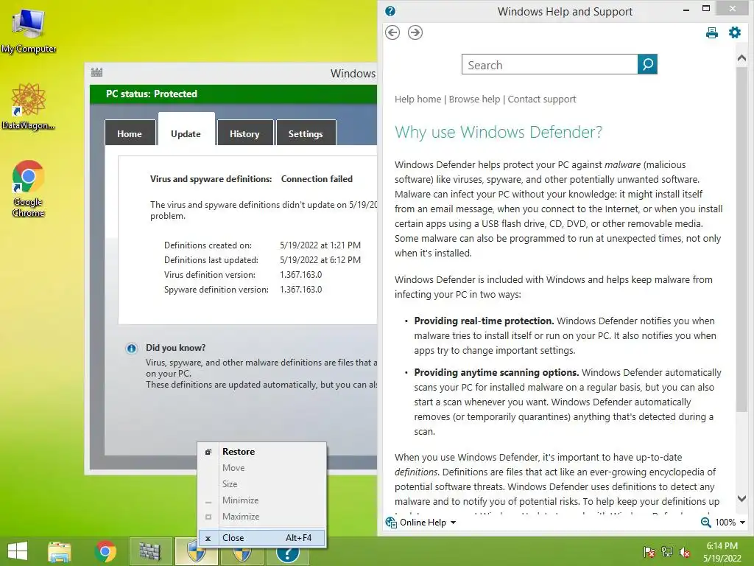Print the help topic using the printer icon
Viewport: 754px width, 566px height.
tap(712, 32)
